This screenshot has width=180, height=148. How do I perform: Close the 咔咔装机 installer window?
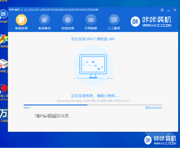(175, 10)
